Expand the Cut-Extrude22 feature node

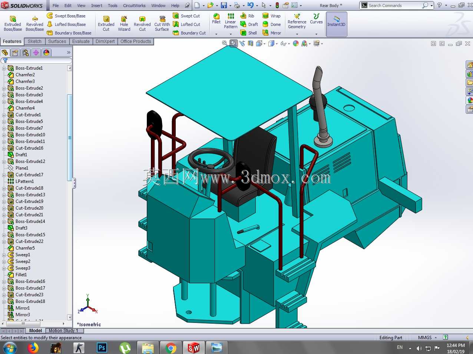click(4, 241)
